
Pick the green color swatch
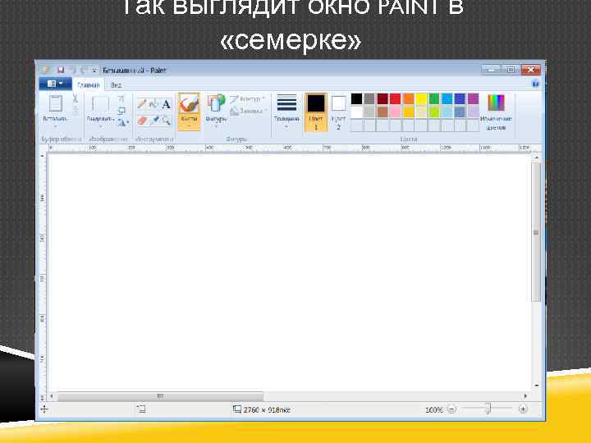coord(434,98)
